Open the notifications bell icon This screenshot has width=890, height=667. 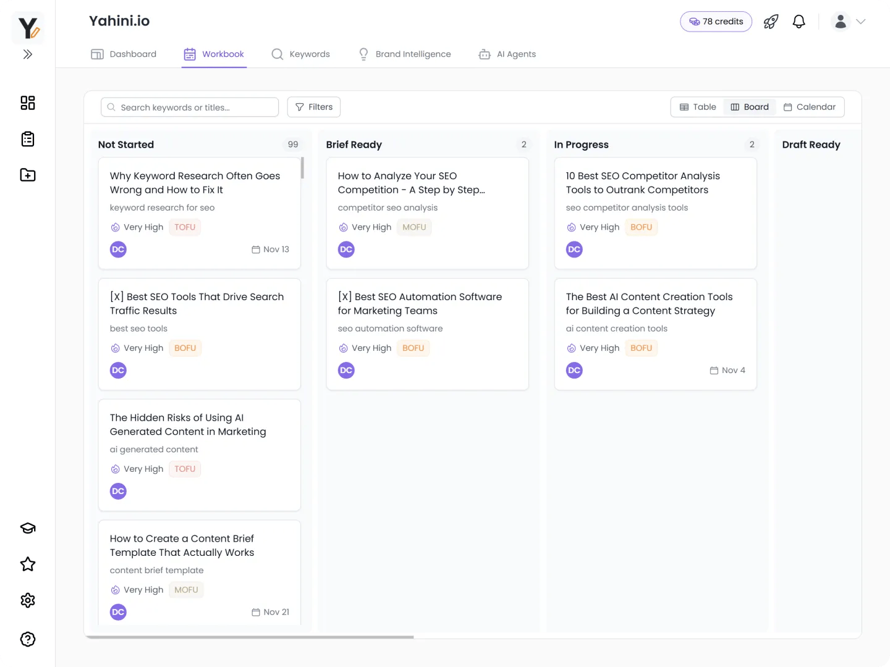point(799,21)
